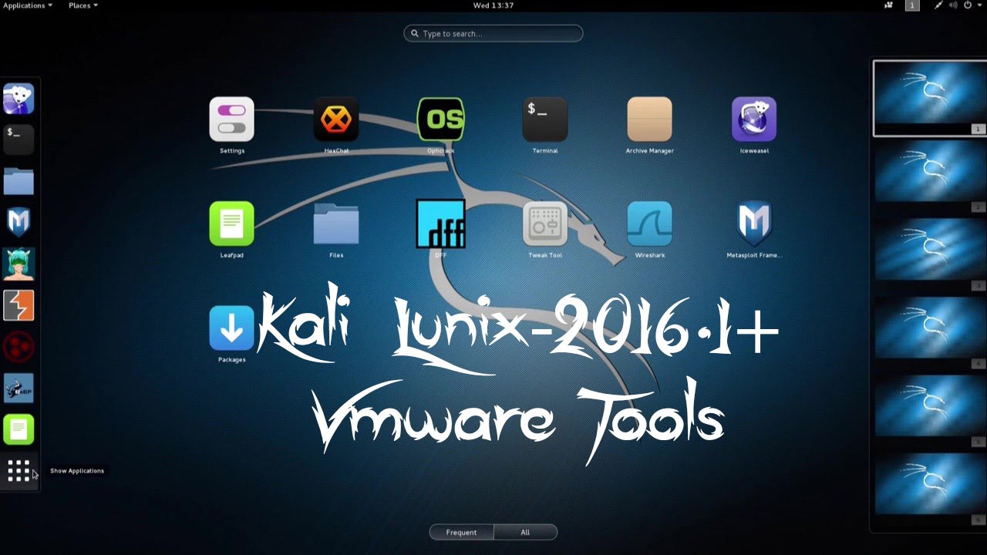Switch to the All tab
This screenshot has width=987, height=555.
point(525,532)
